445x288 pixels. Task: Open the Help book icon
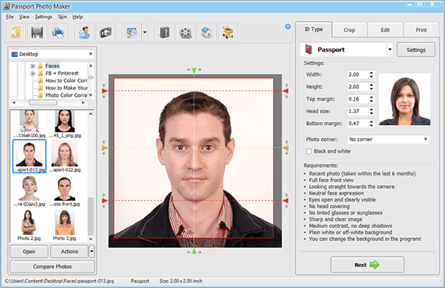[164, 33]
